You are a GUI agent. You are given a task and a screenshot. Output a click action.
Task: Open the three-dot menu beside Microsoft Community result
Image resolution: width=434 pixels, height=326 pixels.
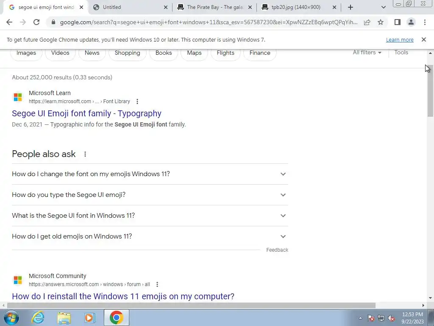(157, 284)
